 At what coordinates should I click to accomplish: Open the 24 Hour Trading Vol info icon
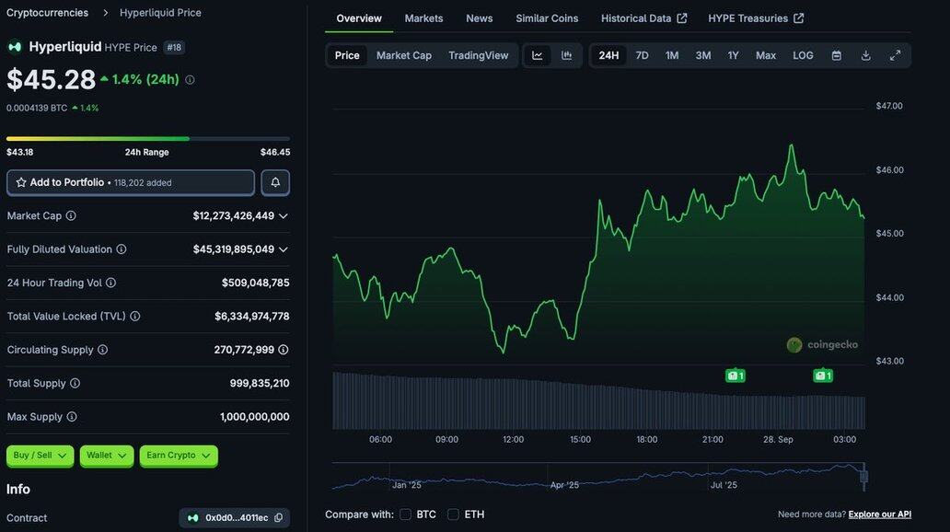click(x=110, y=283)
